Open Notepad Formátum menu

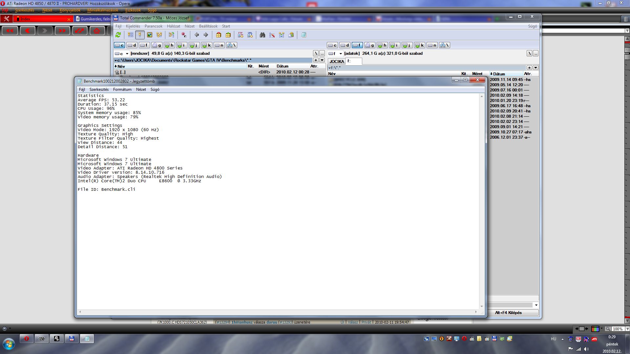coord(122,89)
